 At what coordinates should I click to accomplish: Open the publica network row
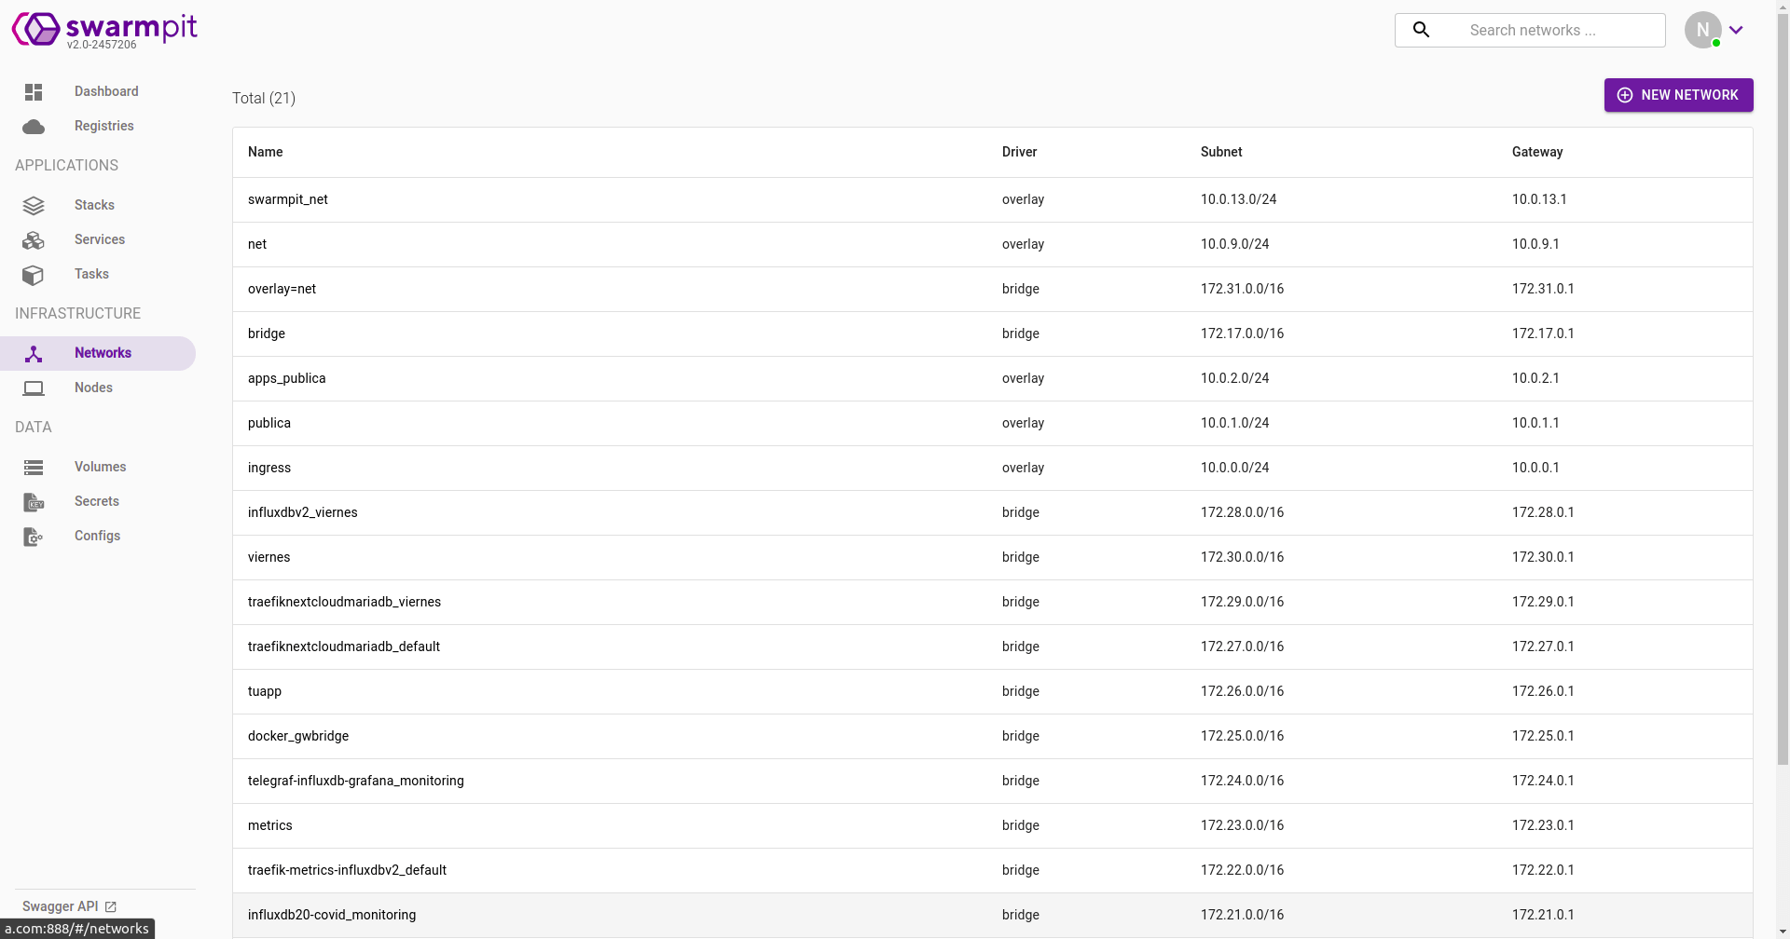[992, 423]
